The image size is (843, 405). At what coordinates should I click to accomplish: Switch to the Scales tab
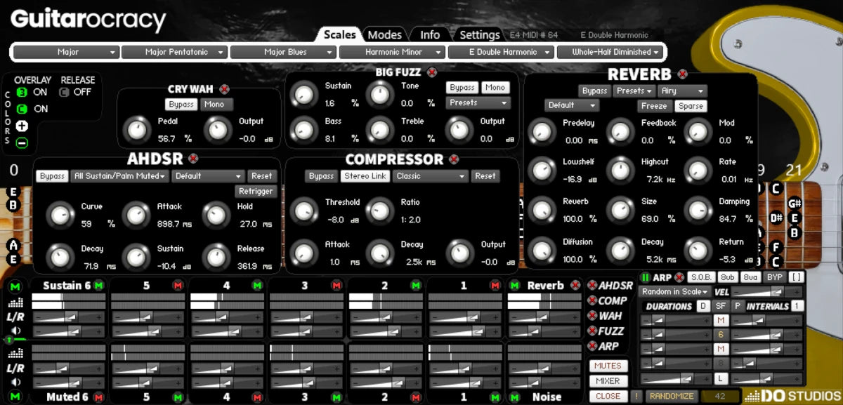pos(339,34)
